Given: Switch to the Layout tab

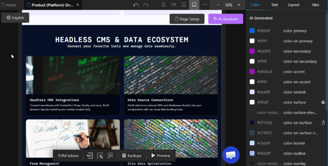Looking at the screenshot, I should pyautogui.click(x=294, y=5).
